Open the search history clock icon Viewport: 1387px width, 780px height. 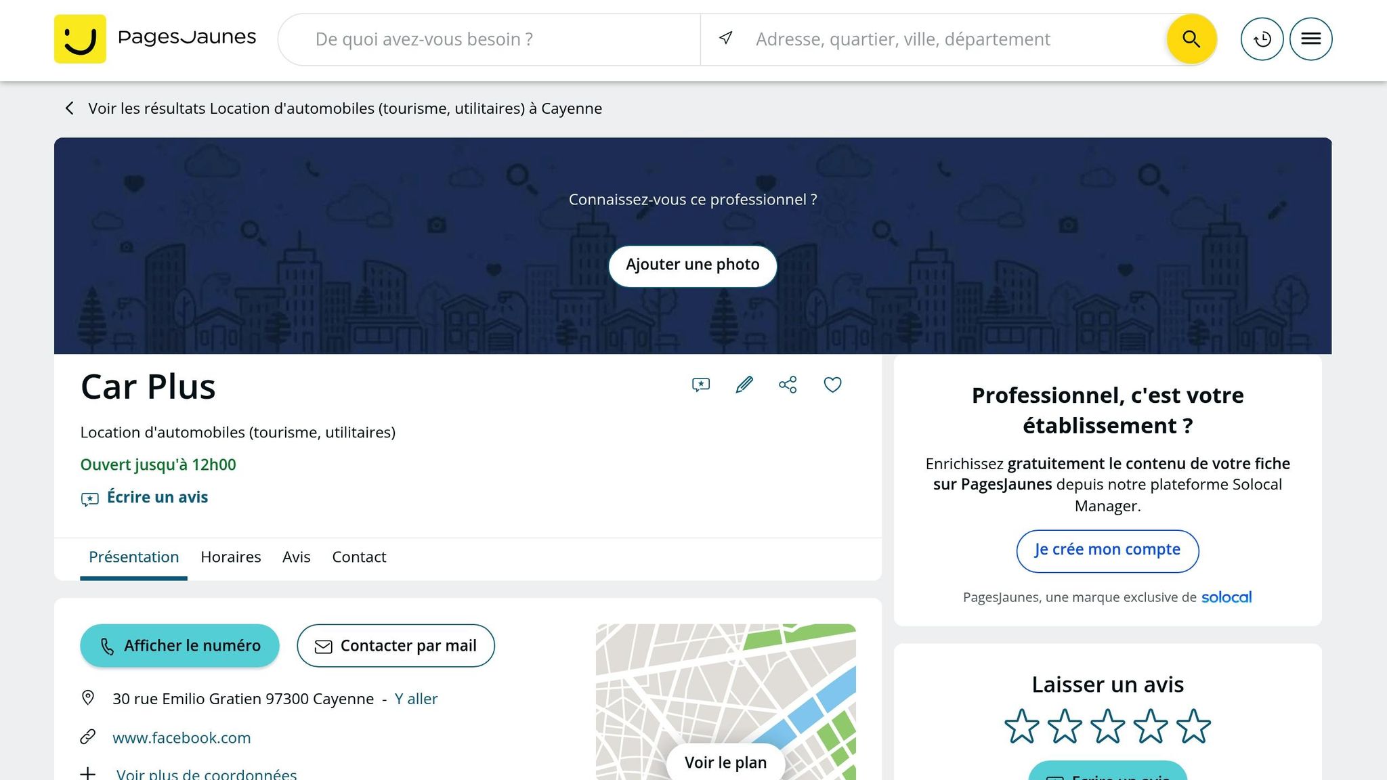tap(1262, 39)
